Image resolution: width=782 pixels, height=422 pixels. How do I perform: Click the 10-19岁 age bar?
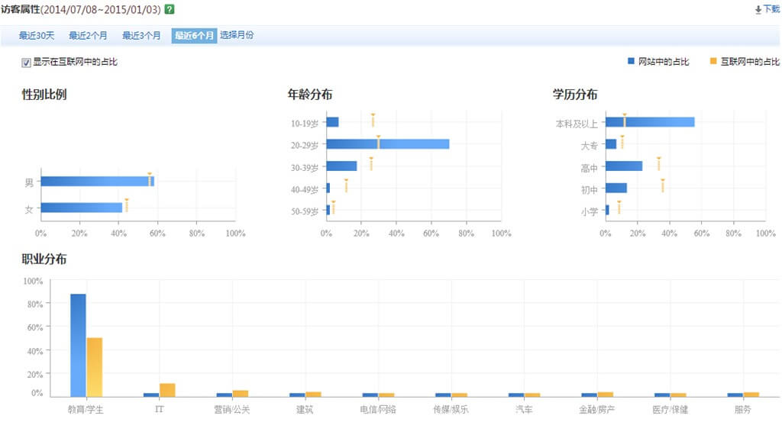333,122
